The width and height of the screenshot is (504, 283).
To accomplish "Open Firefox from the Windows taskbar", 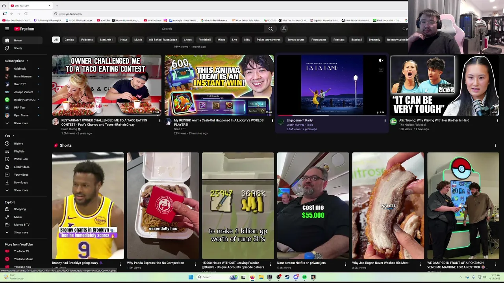I will pos(252,277).
